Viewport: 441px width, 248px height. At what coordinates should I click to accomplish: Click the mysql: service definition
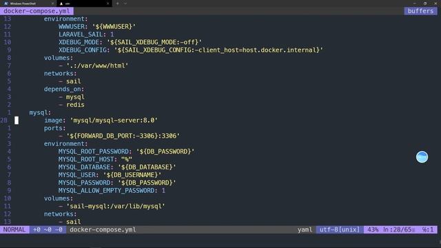coord(40,112)
